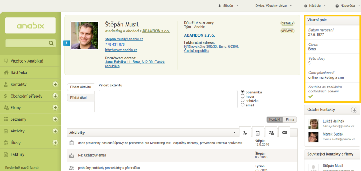Filter activities by meeting people icon

click(x=271, y=133)
